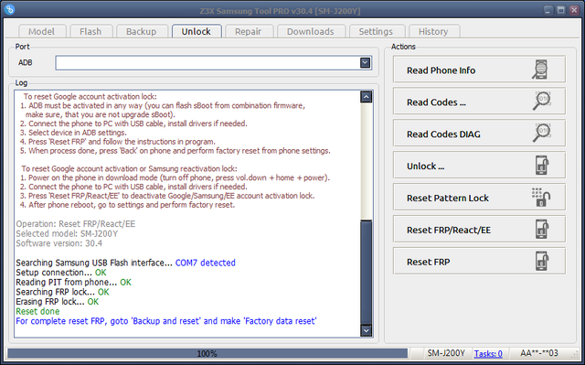Click 'After phone reboot' instruction line
Viewport: 585px width, 365px height.
click(x=128, y=205)
